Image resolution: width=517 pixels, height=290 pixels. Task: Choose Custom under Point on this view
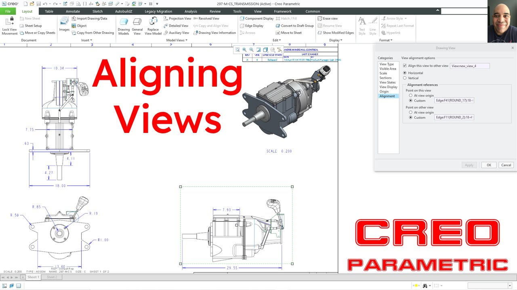tap(411, 101)
